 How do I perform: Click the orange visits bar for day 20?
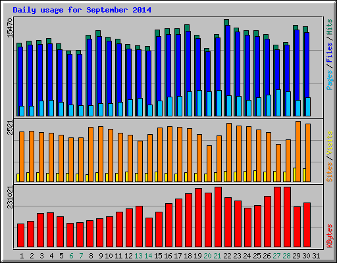(209, 164)
